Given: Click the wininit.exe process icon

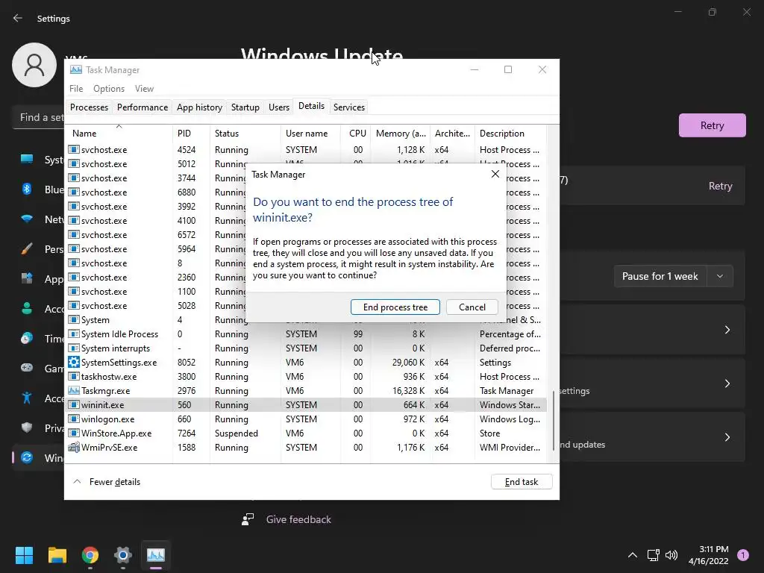Looking at the screenshot, I should 74,404.
